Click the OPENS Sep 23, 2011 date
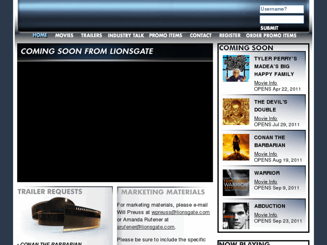 tap(278, 221)
